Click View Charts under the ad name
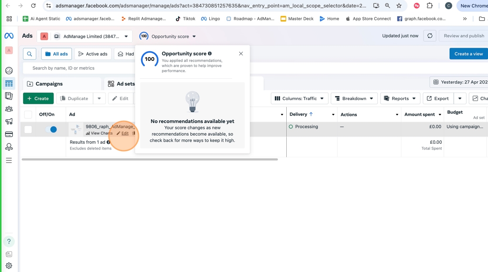The width and height of the screenshot is (488, 272). (99, 133)
